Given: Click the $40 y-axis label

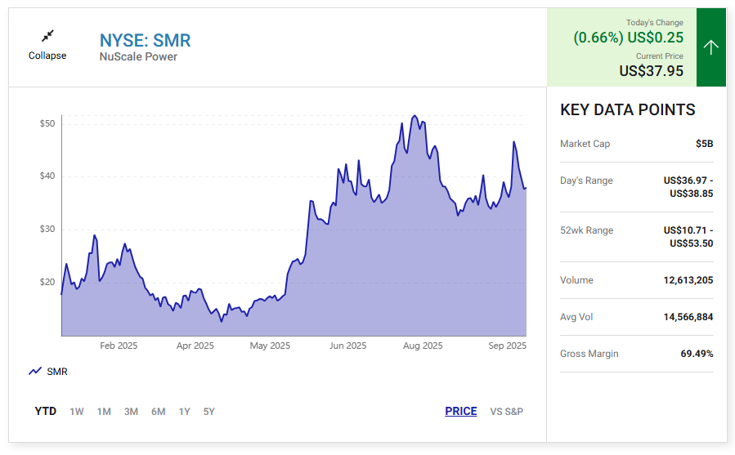Looking at the screenshot, I should (47, 176).
